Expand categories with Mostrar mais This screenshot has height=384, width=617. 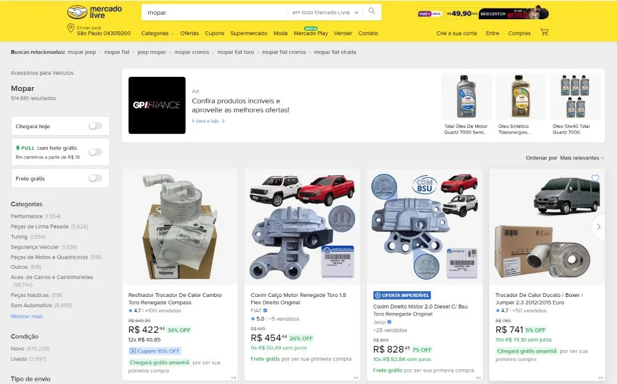click(x=27, y=316)
